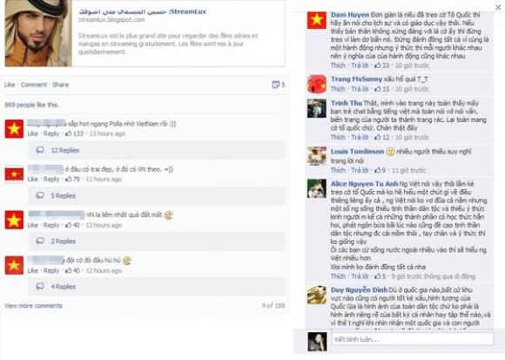The width and height of the screenshot is (505, 360).
Task: Click thumbs-up icon on Dam Huyen comment
Action: (x=377, y=65)
